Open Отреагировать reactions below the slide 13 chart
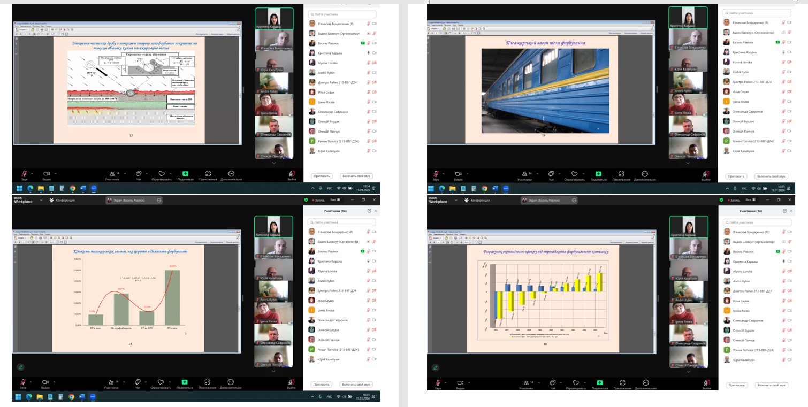 pyautogui.click(x=161, y=382)
